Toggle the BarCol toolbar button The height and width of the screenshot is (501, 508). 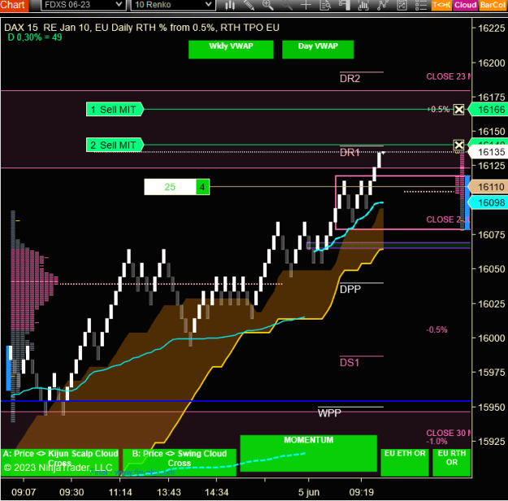point(493,5)
